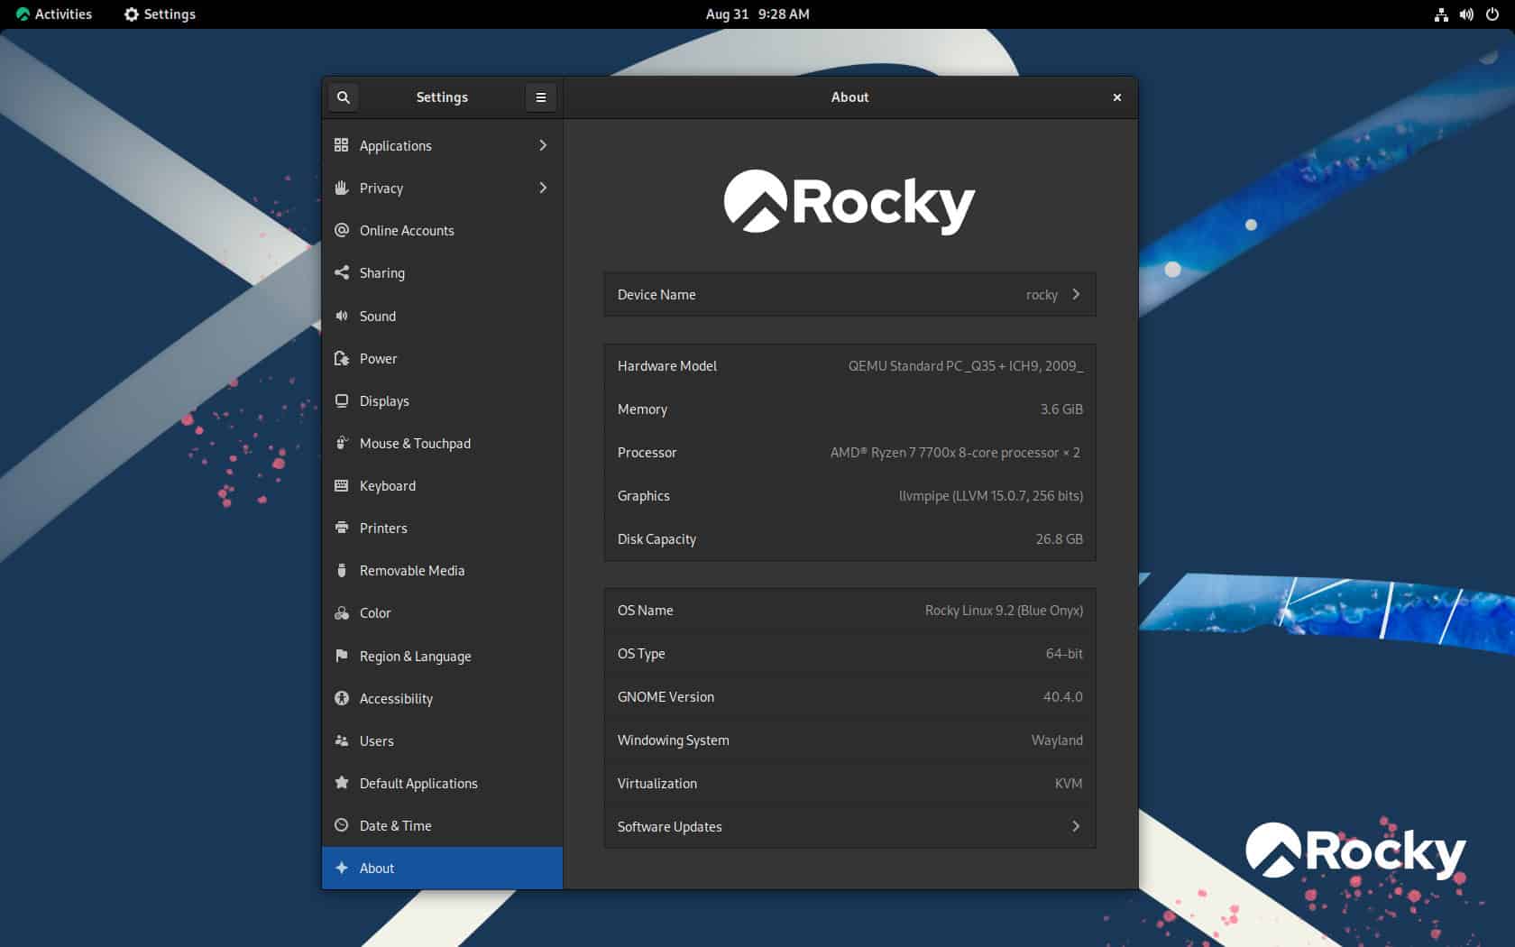Select the Color palette icon
Image resolution: width=1515 pixels, height=947 pixels.
(341, 612)
